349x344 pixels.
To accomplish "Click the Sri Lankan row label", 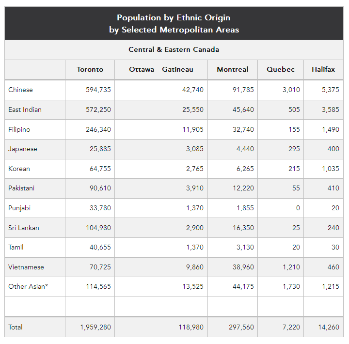I will pos(24,228).
